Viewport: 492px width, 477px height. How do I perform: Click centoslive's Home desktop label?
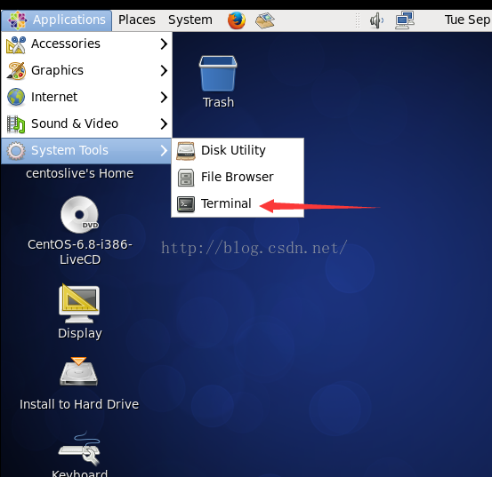80,173
